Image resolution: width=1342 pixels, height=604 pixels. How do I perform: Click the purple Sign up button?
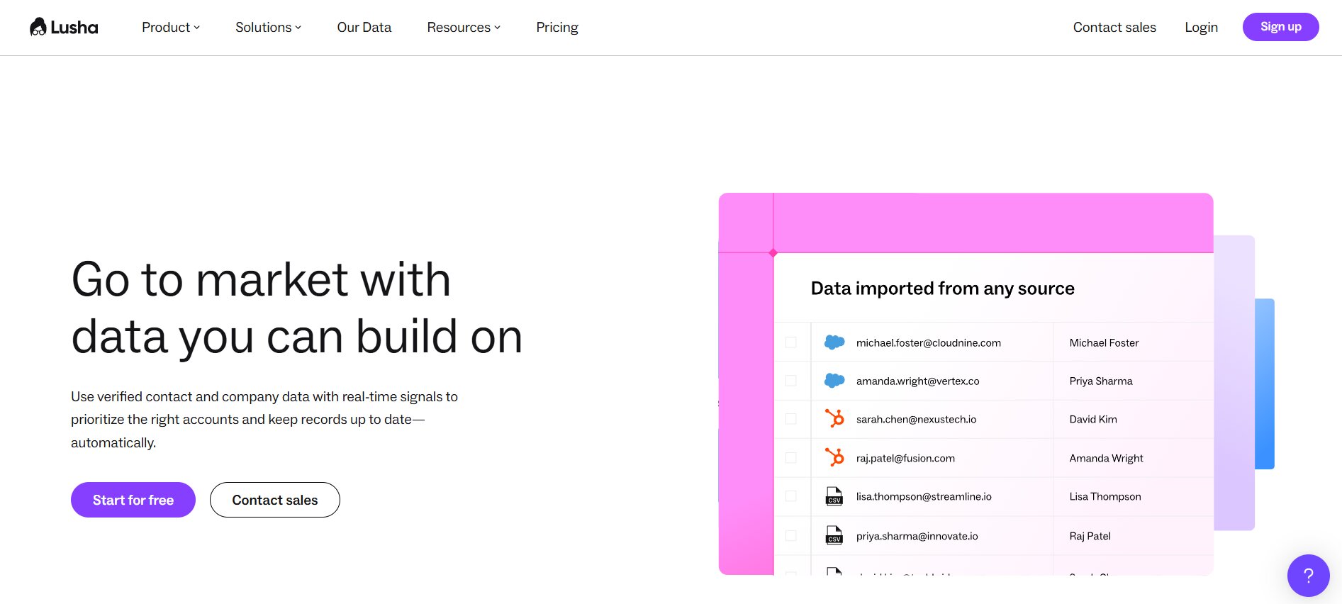pos(1280,27)
